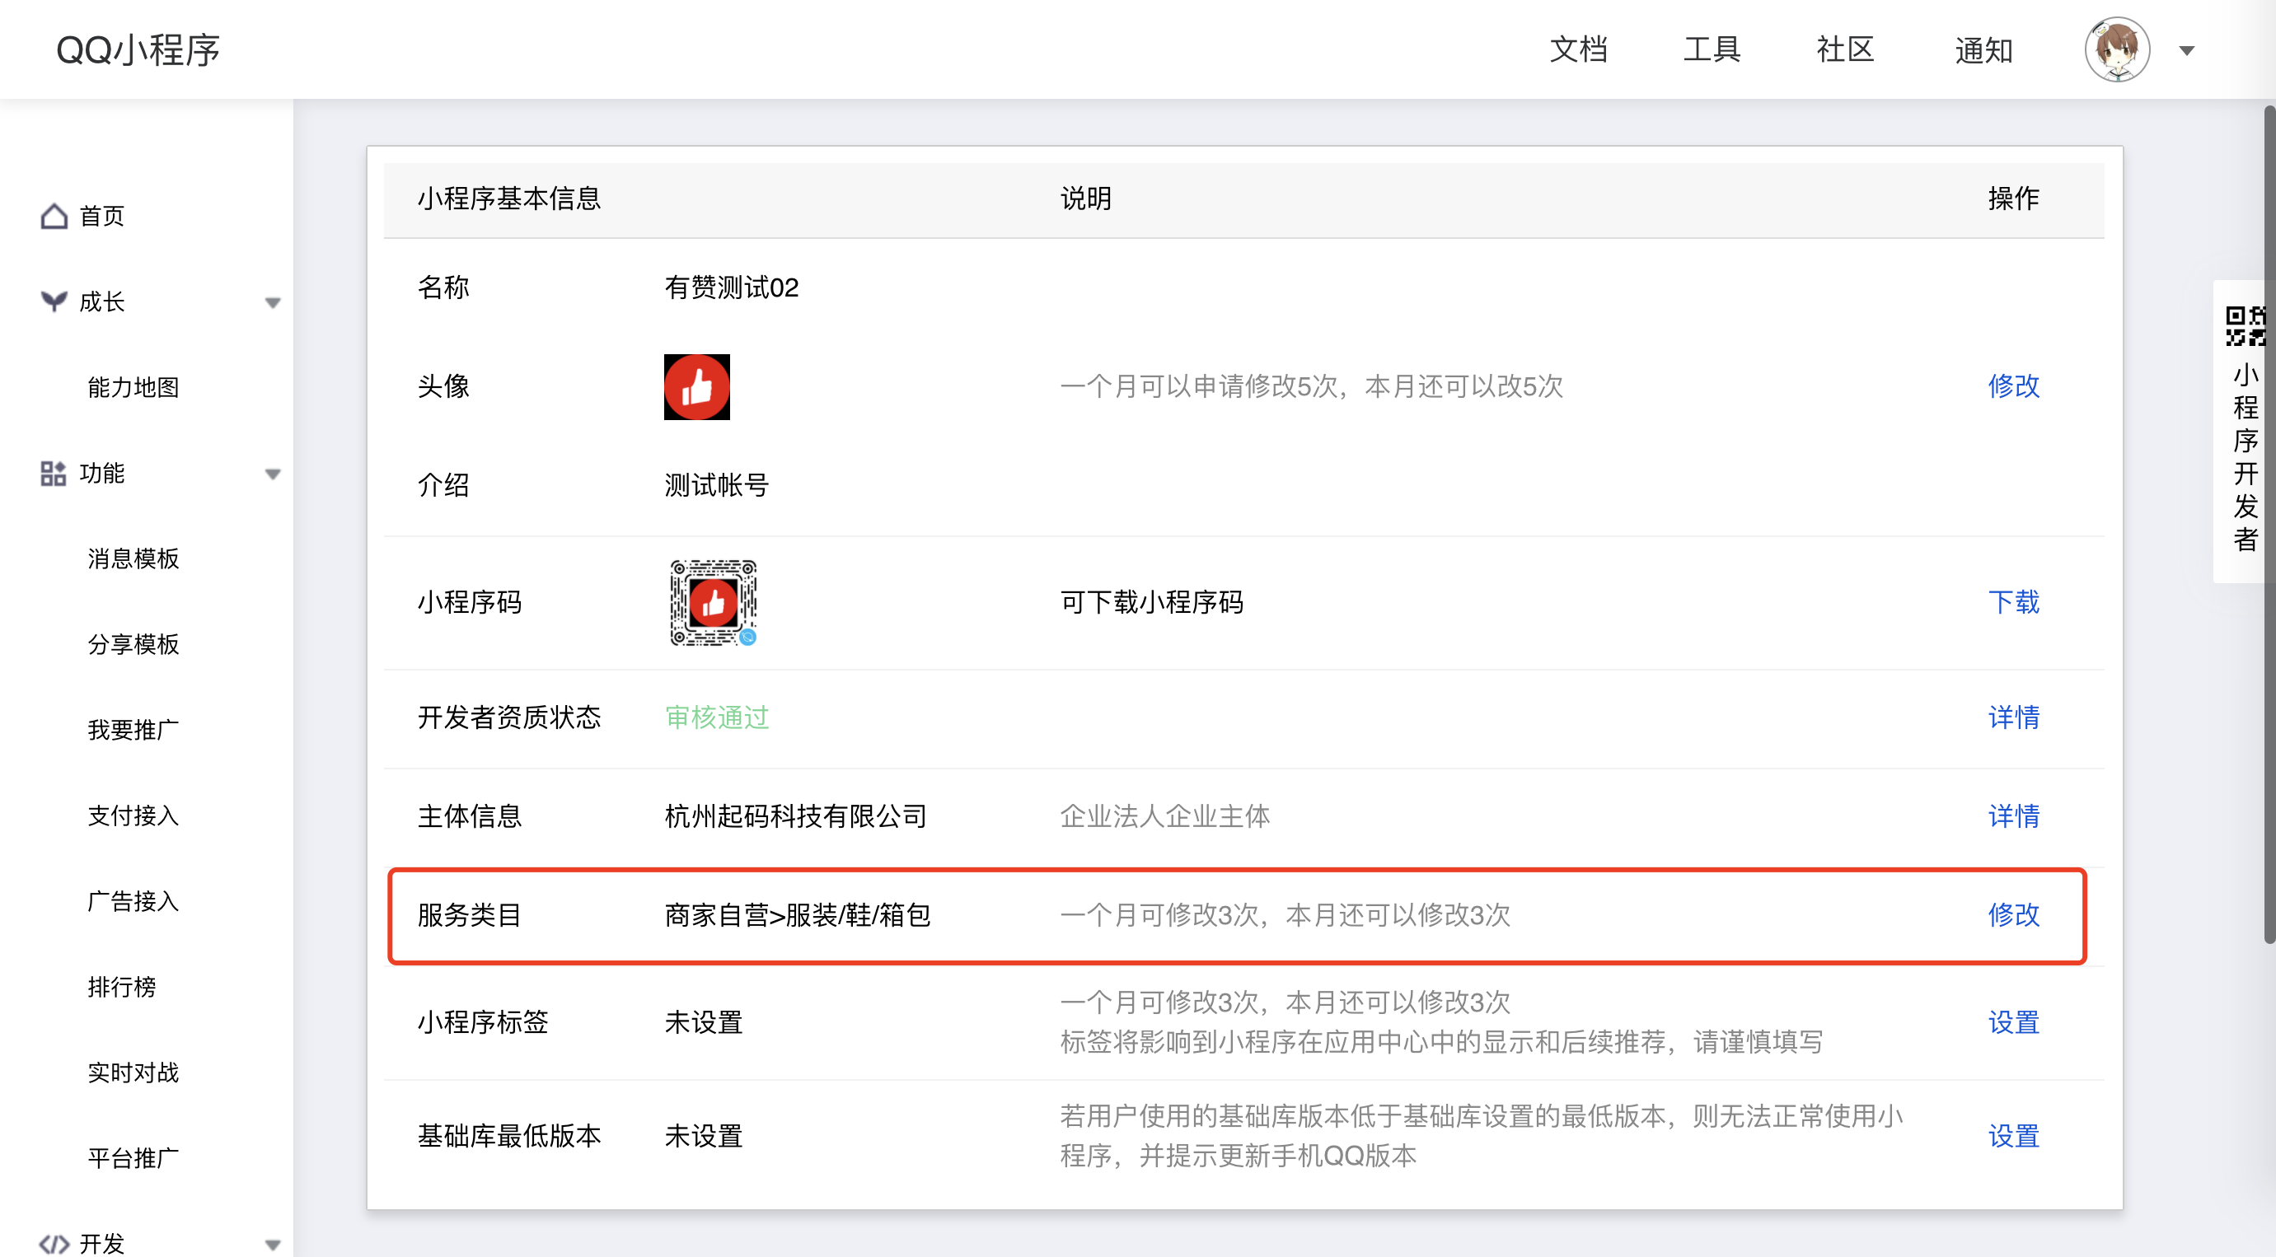Click 详情 in the 开发者资质状态 row
2276x1257 pixels.
coord(2014,717)
